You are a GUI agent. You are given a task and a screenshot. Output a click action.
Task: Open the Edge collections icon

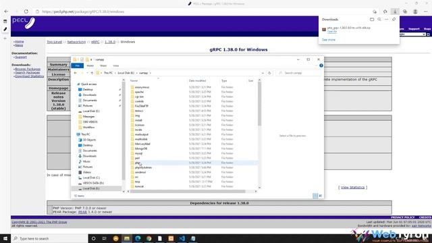coord(405,11)
